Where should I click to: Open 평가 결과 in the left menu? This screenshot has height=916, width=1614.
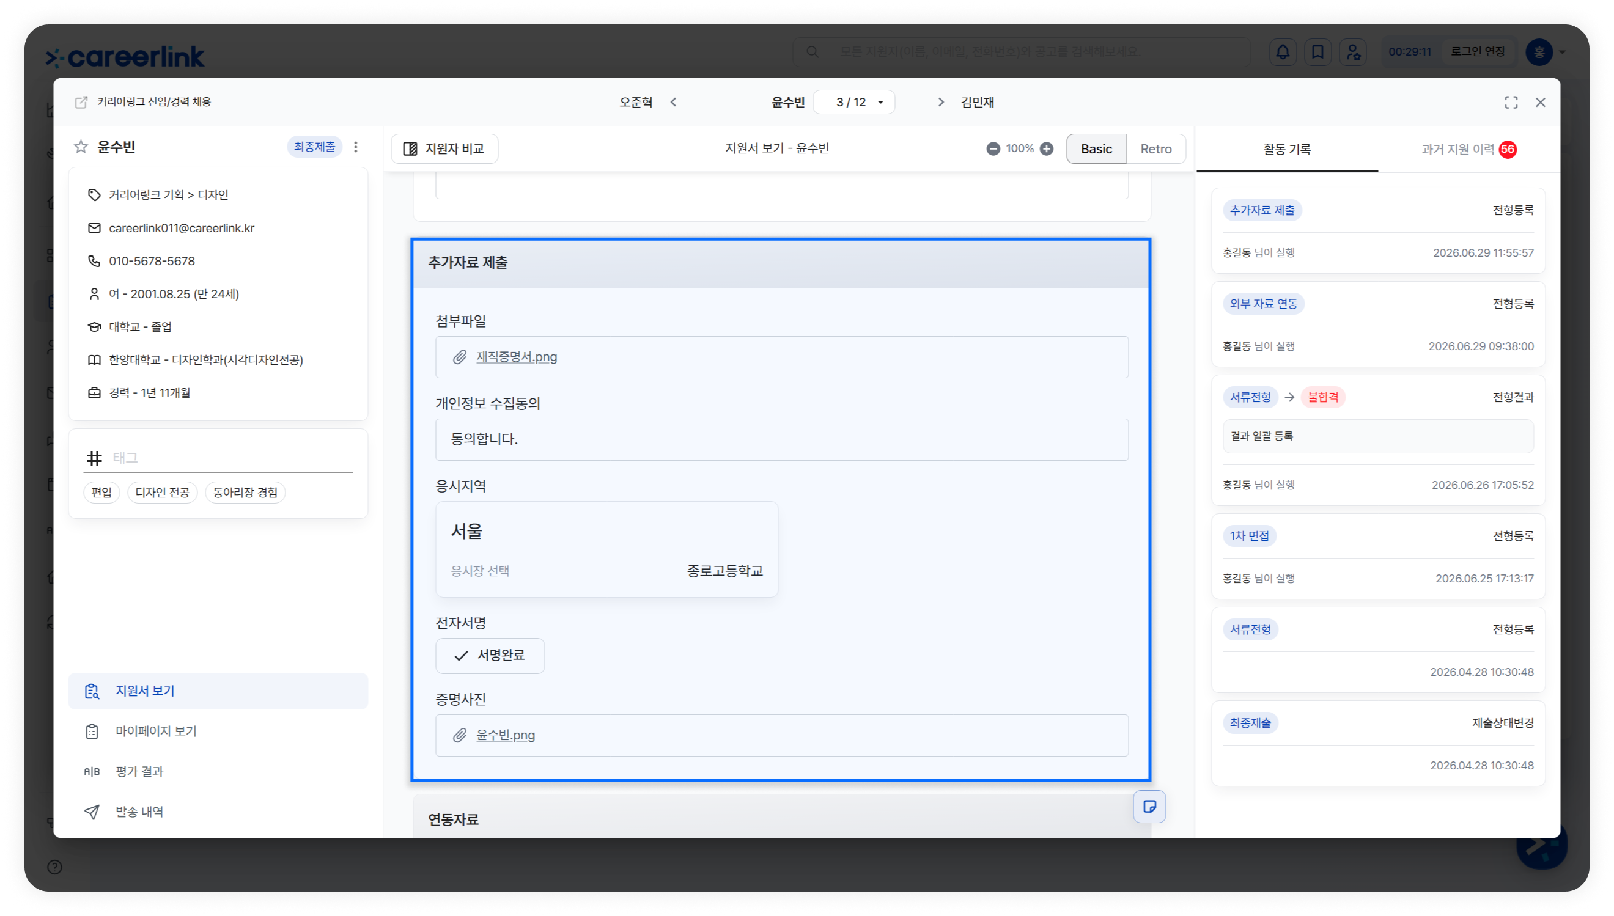pos(218,771)
